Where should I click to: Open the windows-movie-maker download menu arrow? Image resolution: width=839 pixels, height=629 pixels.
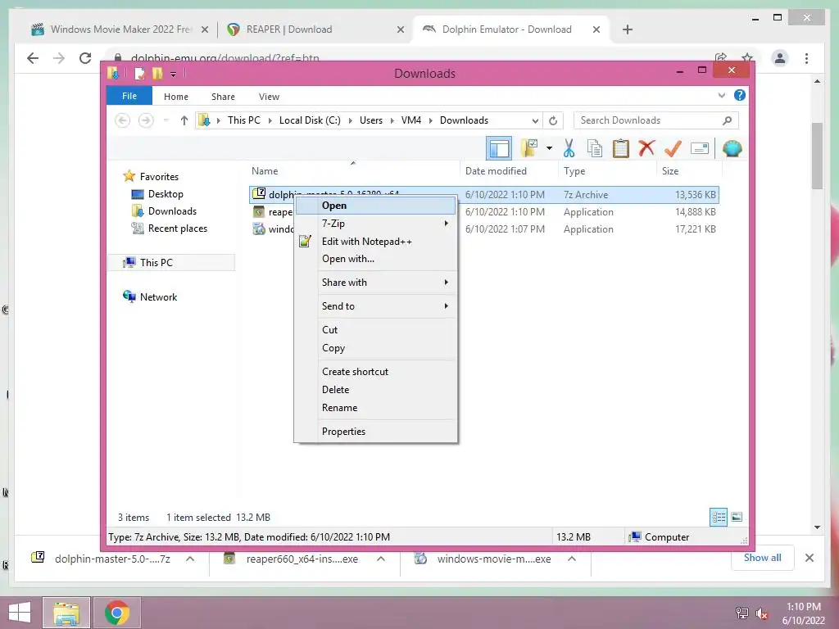click(572, 559)
